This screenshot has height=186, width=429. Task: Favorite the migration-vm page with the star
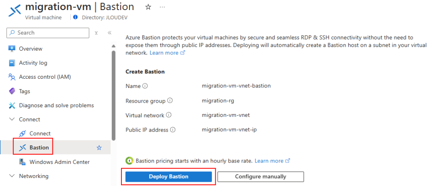(x=148, y=7)
